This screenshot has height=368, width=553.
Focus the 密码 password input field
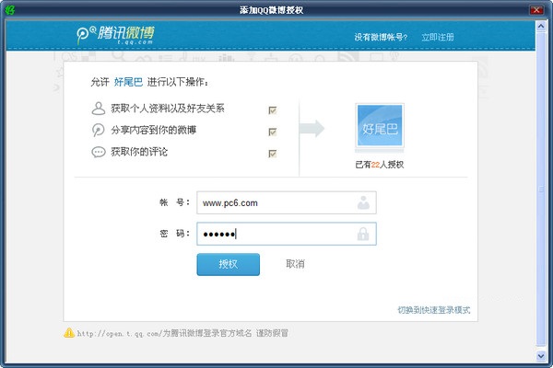point(287,234)
